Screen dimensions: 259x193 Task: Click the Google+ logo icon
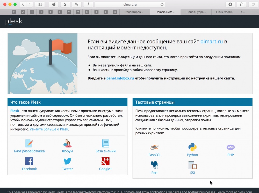[106, 161]
